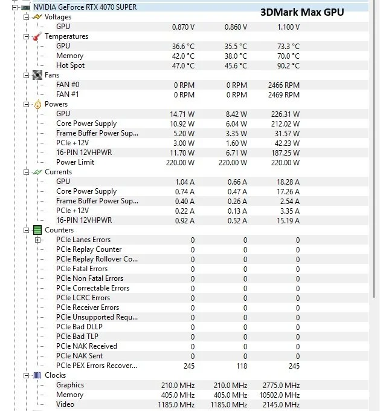
Task: Select the Counters tree label
Action: click(x=59, y=230)
